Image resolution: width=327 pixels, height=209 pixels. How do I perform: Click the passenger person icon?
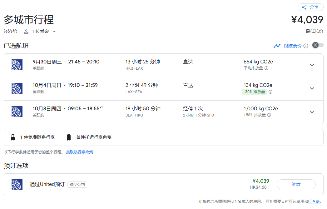(26, 32)
